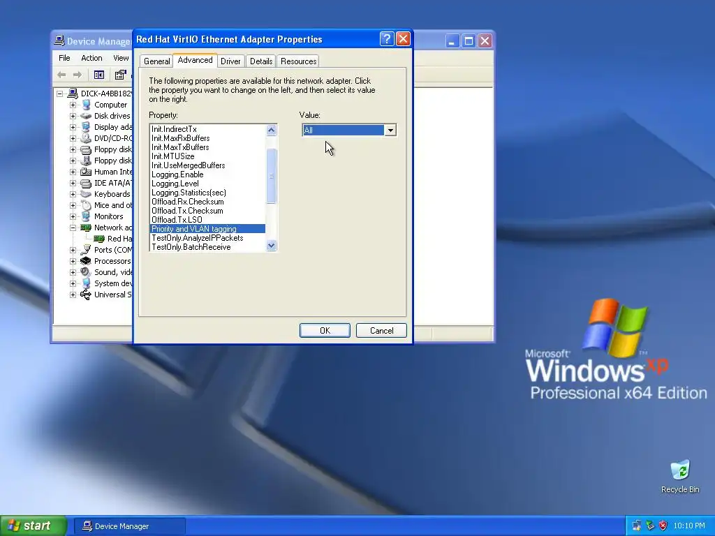This screenshot has width=715, height=536.
Task: Click the Back arrow in Device Manager toolbar
Action: pos(61,75)
